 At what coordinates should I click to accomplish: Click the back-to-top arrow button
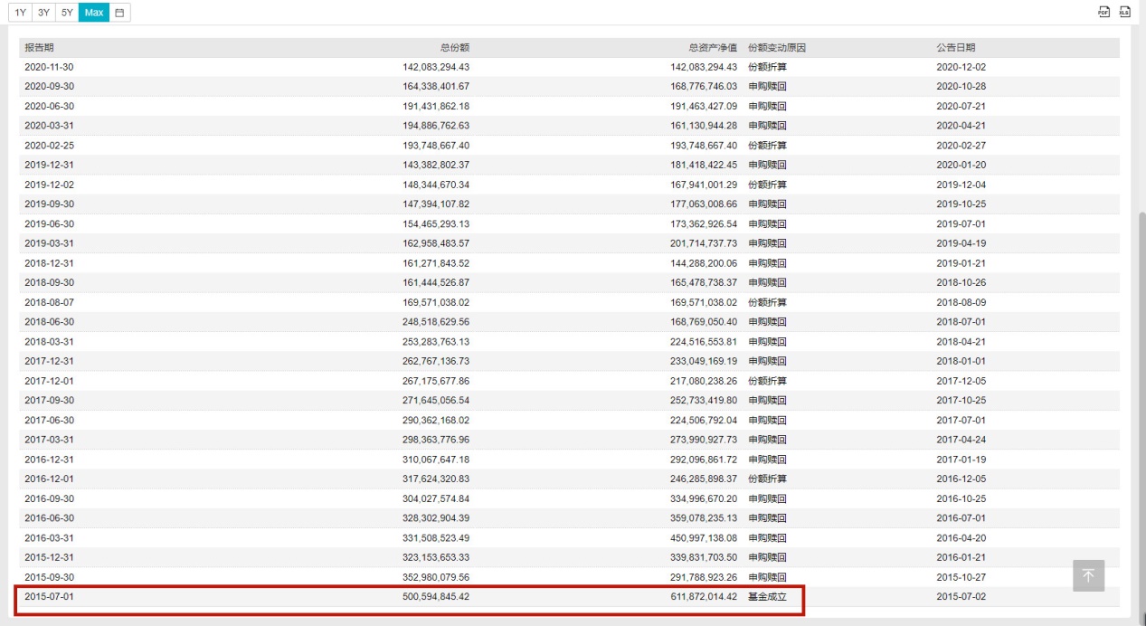tap(1088, 575)
